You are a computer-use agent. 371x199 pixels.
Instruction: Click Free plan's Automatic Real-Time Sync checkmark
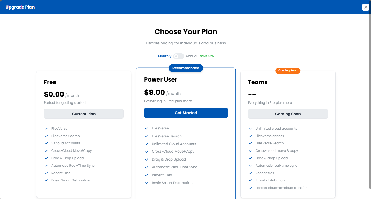[46, 166]
